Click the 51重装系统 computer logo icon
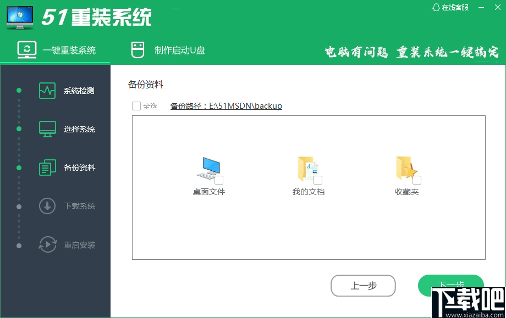The width and height of the screenshot is (506, 318). click(x=20, y=18)
